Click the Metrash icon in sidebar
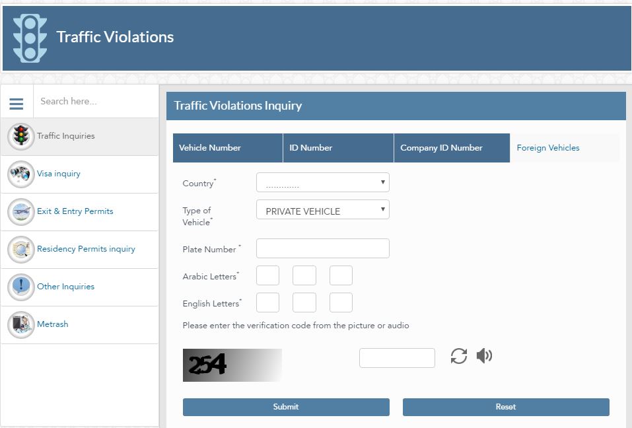 tap(21, 325)
